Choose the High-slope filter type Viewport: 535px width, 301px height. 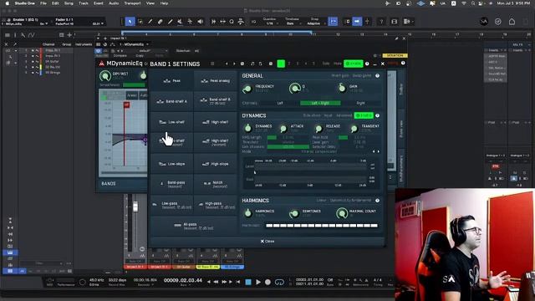pos(216,164)
